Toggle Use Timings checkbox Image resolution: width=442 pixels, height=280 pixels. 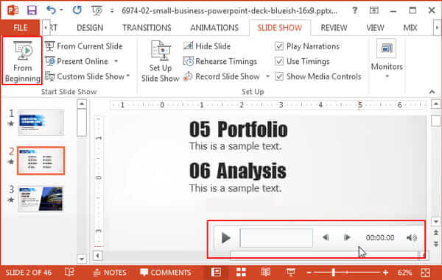pos(278,61)
